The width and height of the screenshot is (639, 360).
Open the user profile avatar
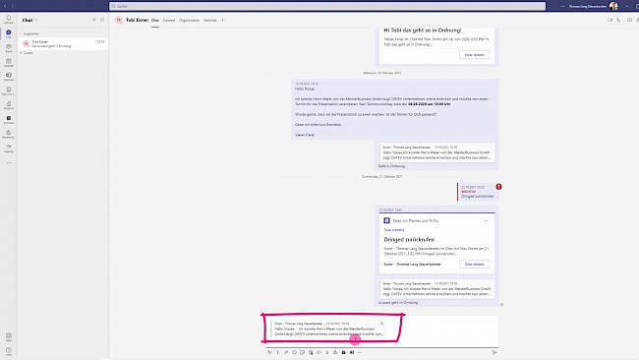pyautogui.click(x=613, y=6)
